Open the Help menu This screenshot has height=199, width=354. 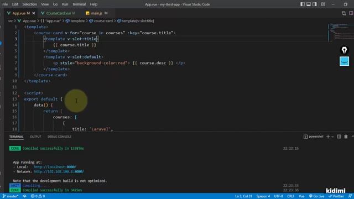93,4
